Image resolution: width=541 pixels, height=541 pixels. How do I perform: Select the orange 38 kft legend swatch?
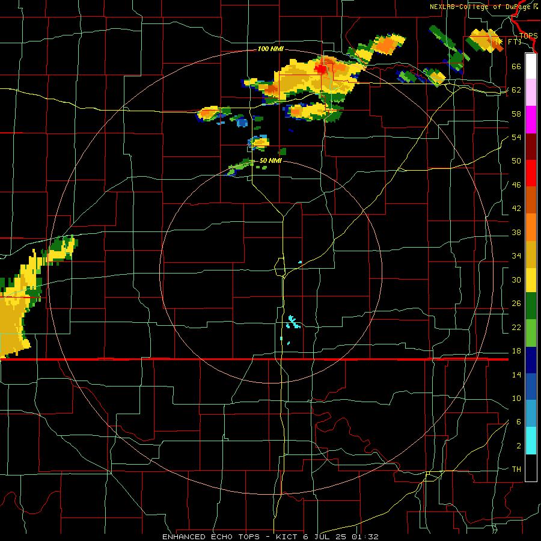[x=531, y=227]
